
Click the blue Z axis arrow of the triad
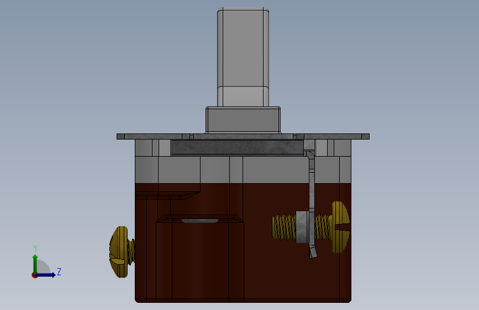point(46,275)
